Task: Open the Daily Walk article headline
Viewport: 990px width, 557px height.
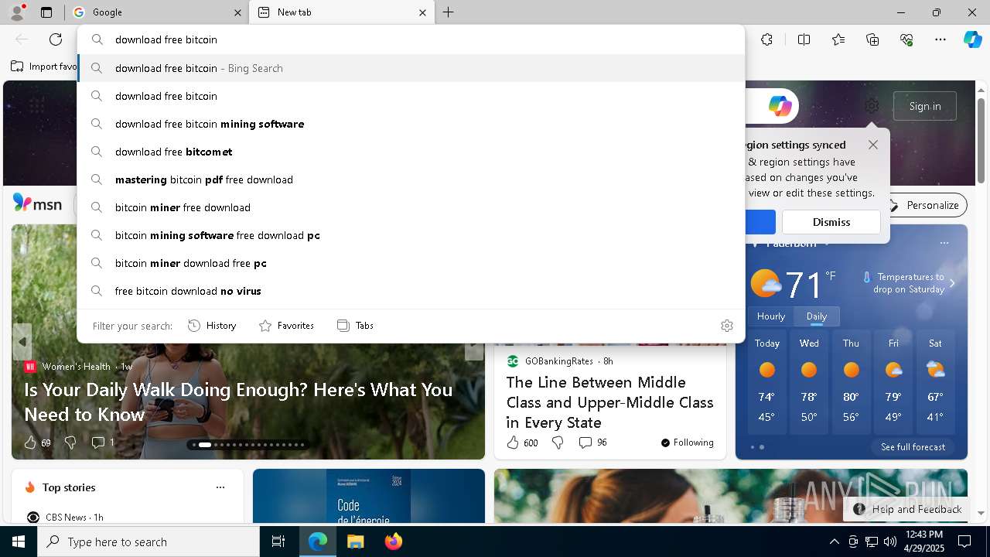Action: coord(238,402)
